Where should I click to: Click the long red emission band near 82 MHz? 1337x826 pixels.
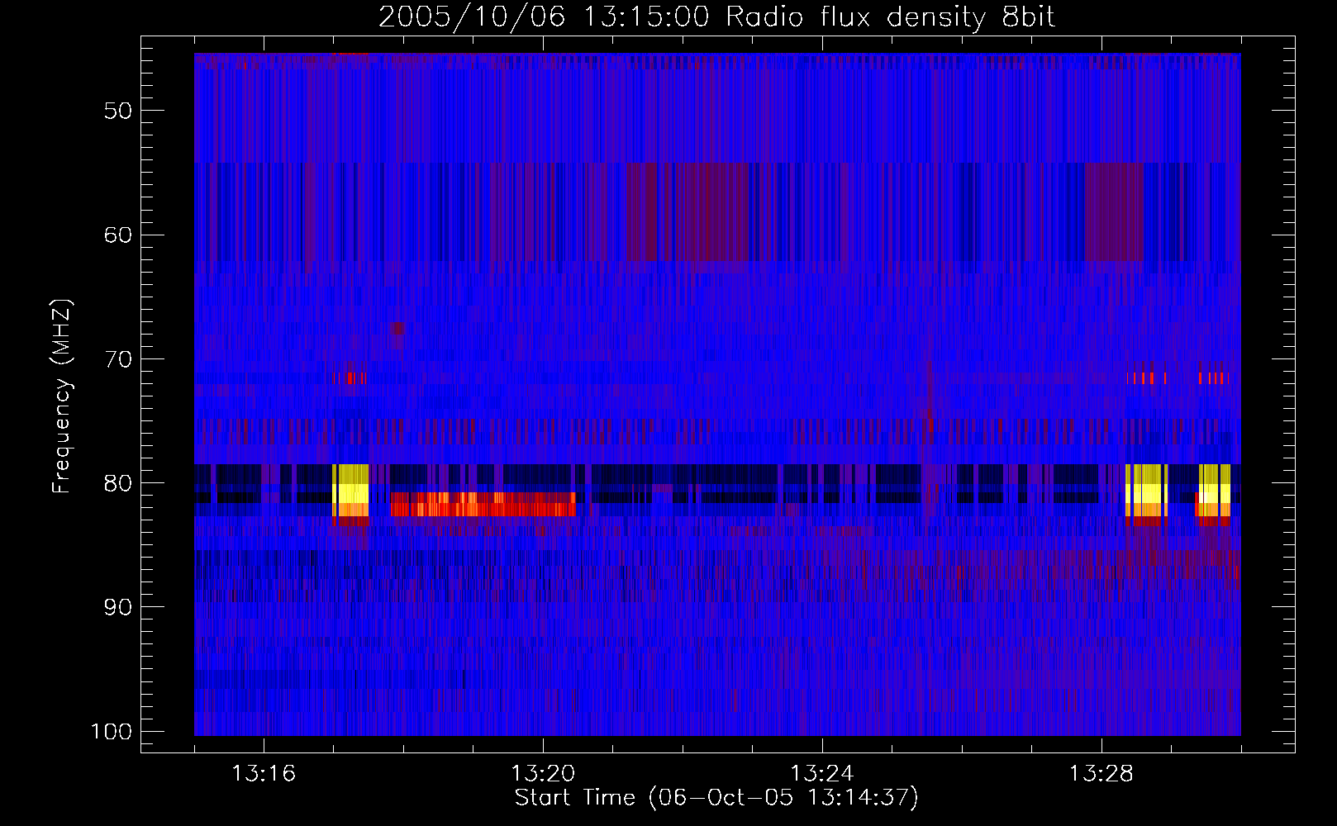pyautogui.click(x=483, y=504)
